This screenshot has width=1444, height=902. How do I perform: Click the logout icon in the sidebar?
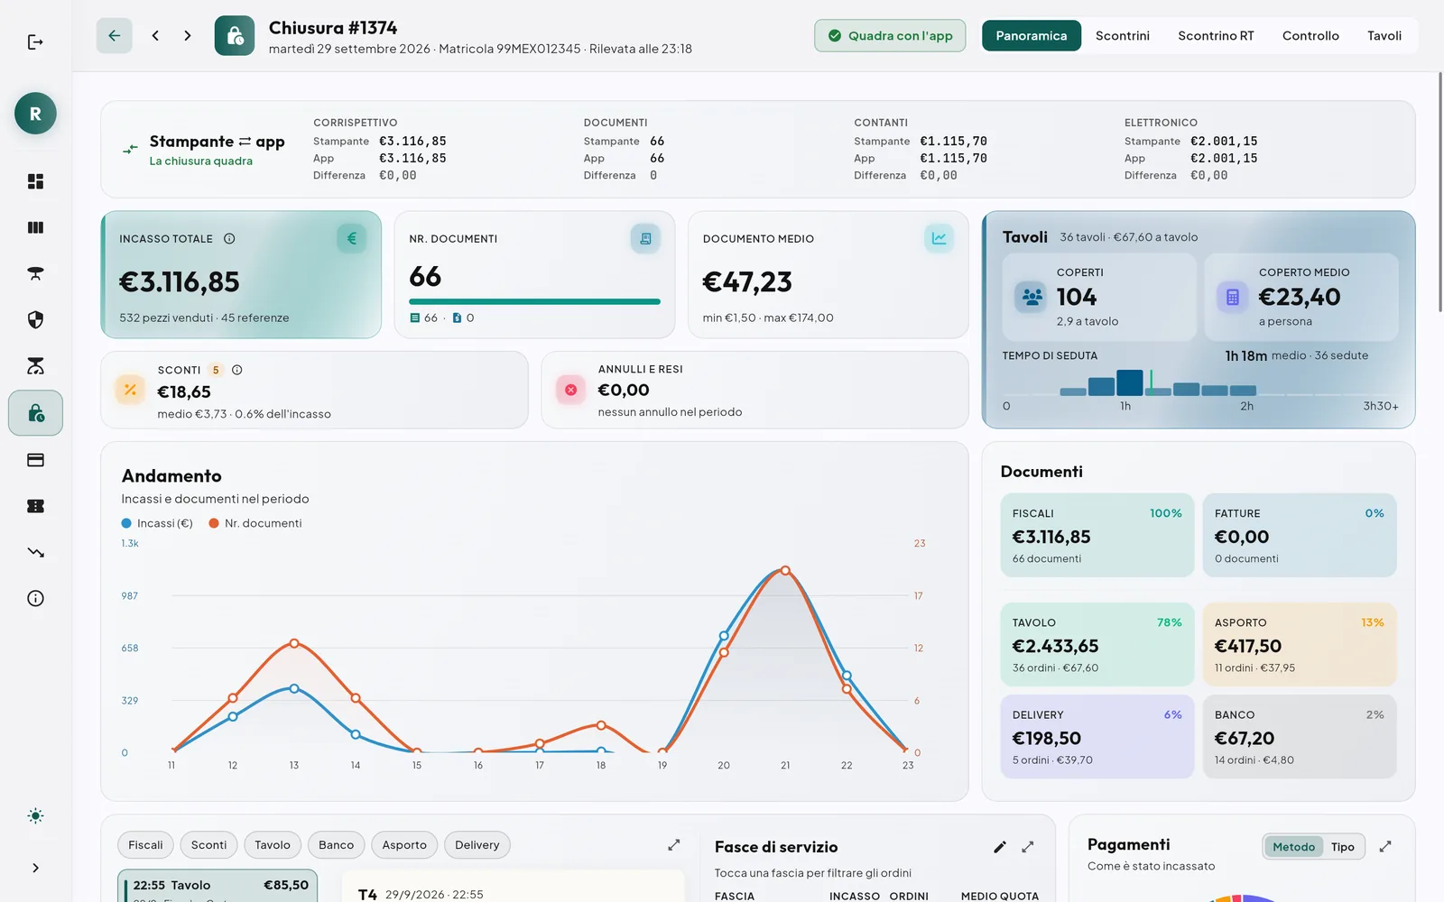(x=35, y=42)
